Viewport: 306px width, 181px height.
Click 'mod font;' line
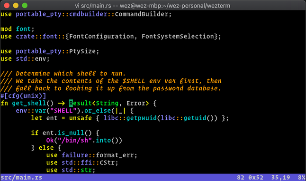[18, 29]
